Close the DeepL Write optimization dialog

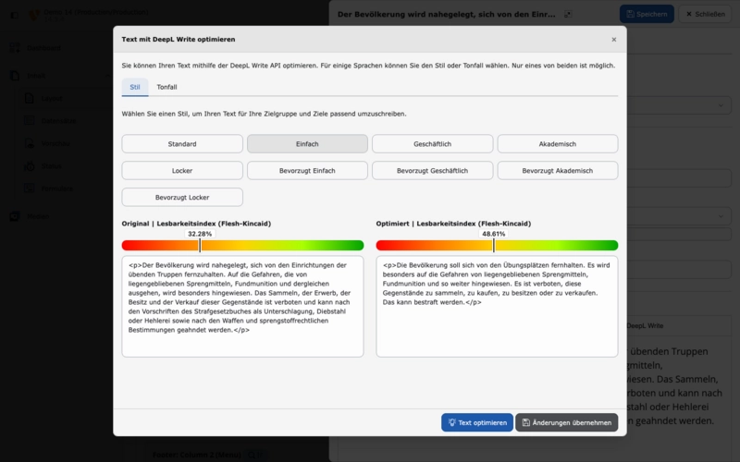(613, 40)
